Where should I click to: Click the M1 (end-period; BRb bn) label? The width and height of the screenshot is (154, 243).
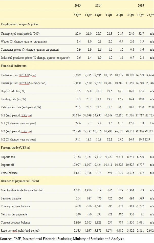pyautogui.click(x=16, y=115)
